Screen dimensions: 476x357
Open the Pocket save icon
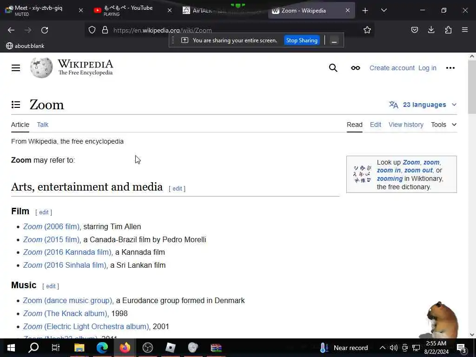(x=414, y=30)
